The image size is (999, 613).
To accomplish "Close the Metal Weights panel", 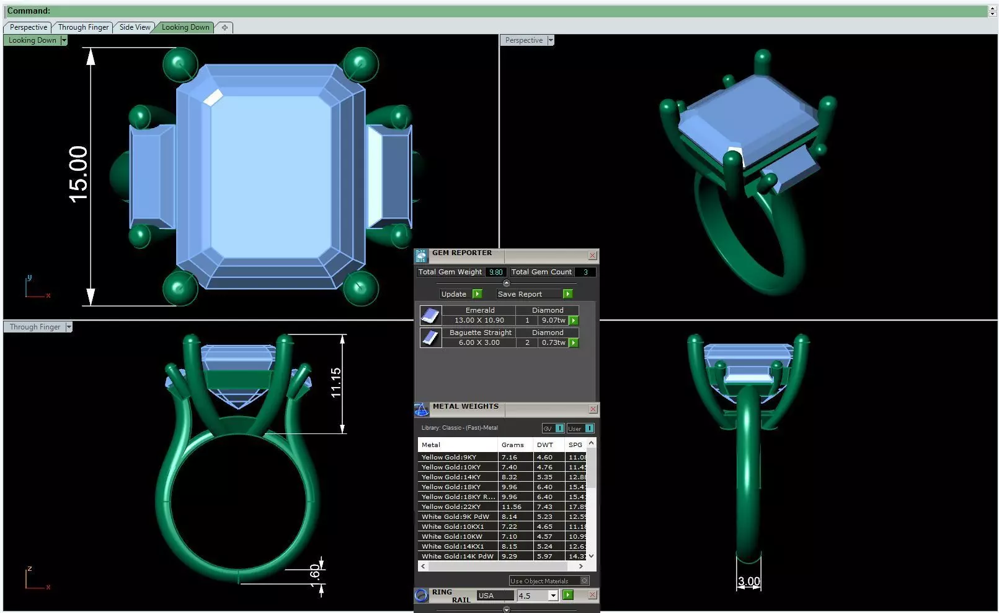I will click(x=593, y=409).
